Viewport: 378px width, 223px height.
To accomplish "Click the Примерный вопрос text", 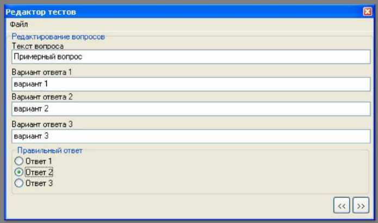I will click(48, 57).
